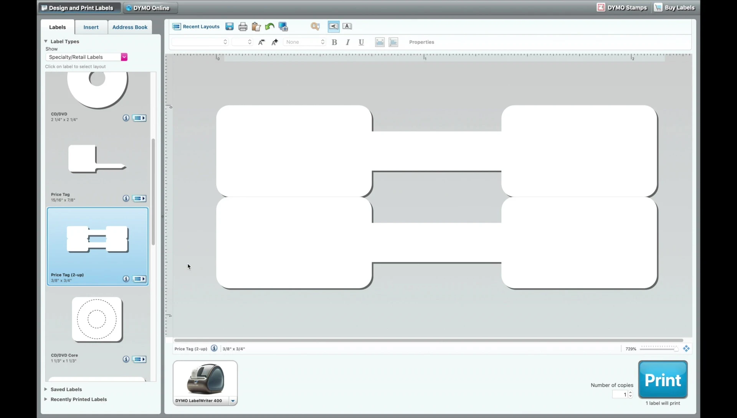Click the zoom level slider
737x418 pixels.
pyautogui.click(x=659, y=349)
